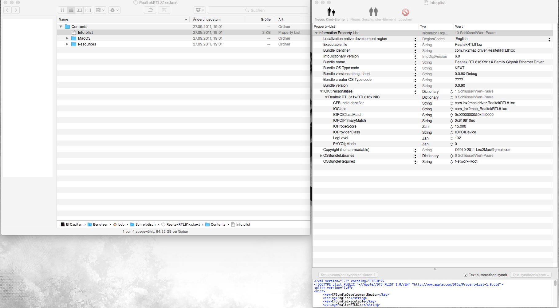Collapse the Contents folder disclosure triangle

[x=61, y=27]
